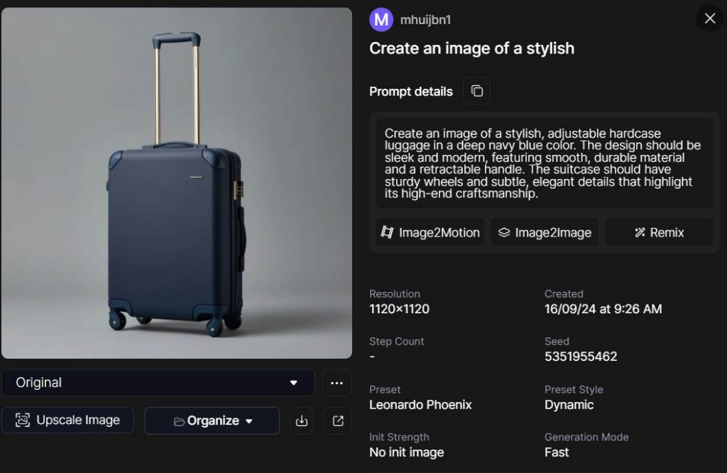Open the image in a new tab
727x473 pixels.
[x=338, y=420]
